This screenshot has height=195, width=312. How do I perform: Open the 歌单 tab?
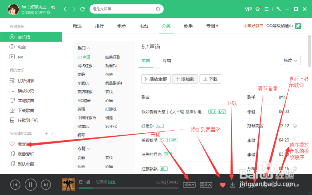pos(122,26)
